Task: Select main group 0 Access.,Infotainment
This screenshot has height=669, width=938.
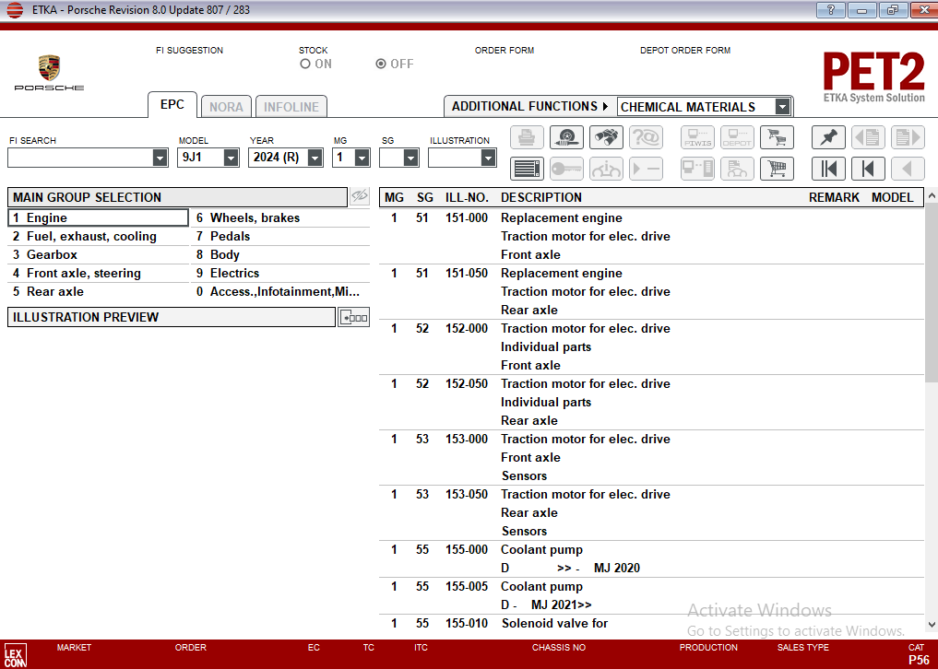Action: (x=280, y=292)
